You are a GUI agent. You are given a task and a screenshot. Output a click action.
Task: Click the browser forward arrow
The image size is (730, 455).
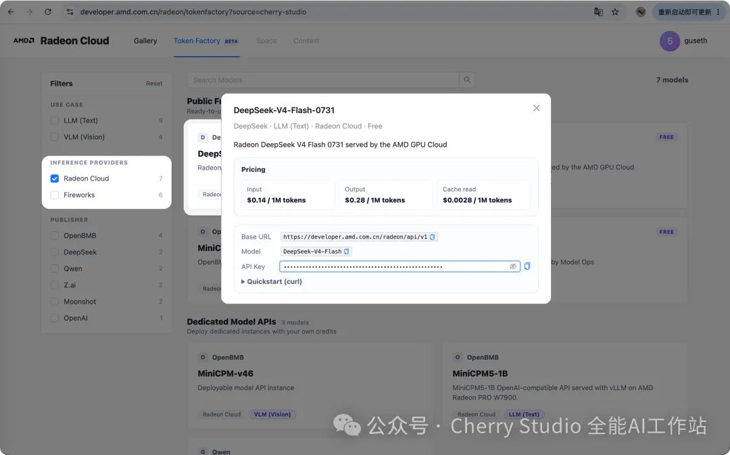tap(29, 12)
